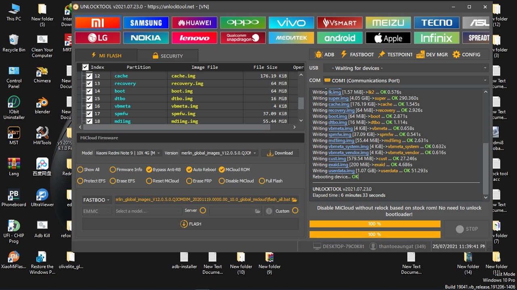Start flashing with the FLASH button

(x=191, y=224)
